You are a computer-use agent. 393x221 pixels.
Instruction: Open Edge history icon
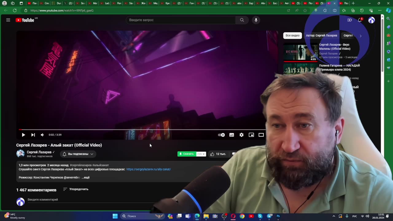tap(362, 10)
